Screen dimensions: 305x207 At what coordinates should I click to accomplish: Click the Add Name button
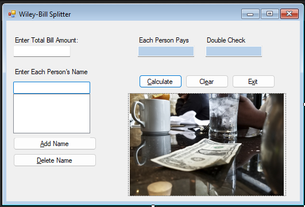(55, 144)
